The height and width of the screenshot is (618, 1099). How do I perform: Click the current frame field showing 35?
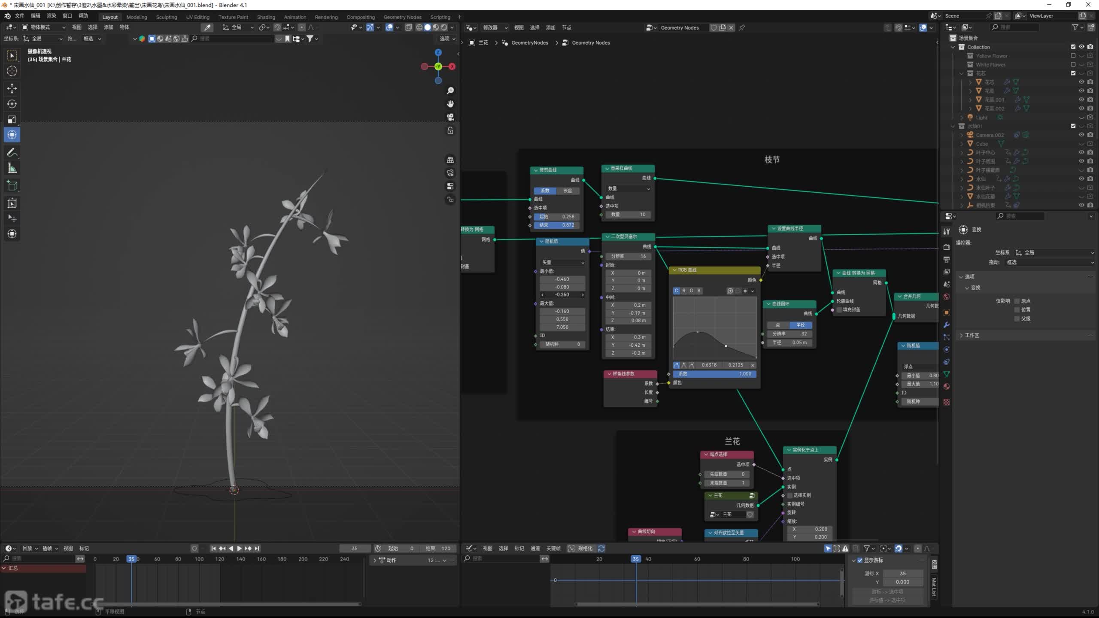click(x=354, y=548)
